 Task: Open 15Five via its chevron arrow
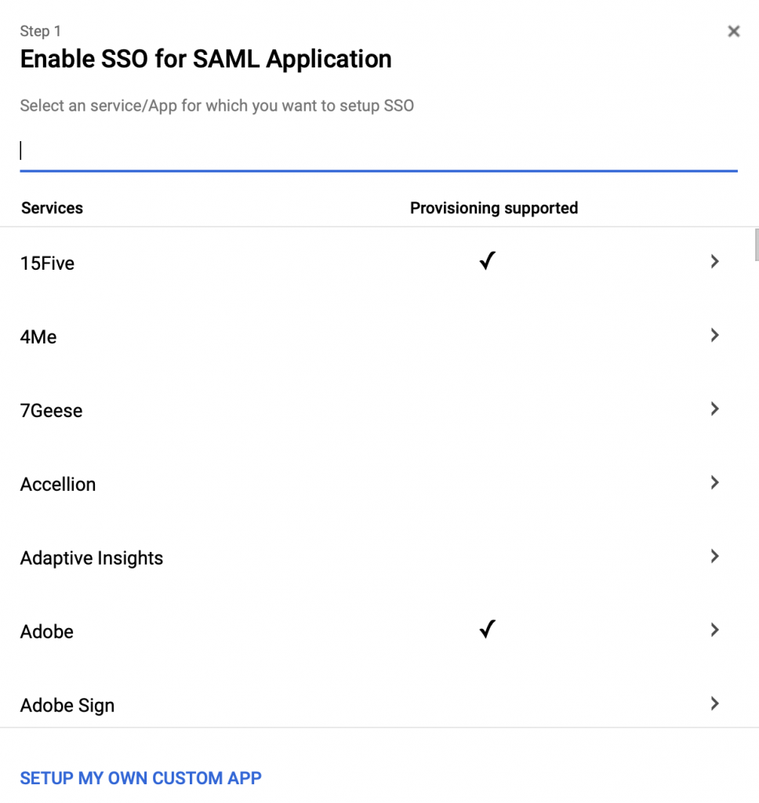click(x=714, y=261)
